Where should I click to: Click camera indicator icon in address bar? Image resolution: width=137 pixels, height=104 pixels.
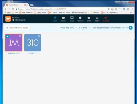click(109, 9)
